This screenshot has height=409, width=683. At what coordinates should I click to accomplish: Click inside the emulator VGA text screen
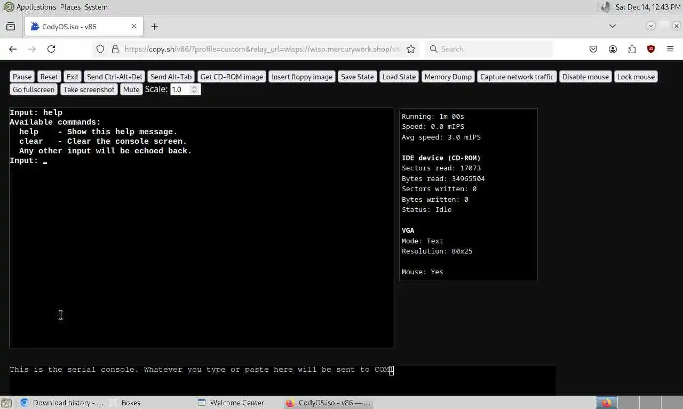tap(202, 228)
